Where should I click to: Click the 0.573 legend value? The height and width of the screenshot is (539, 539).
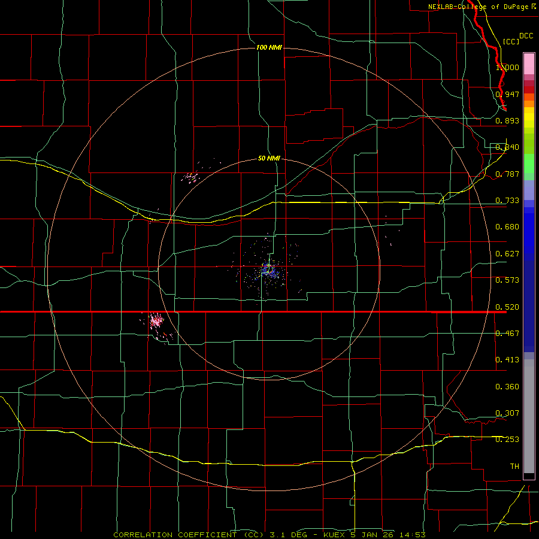tap(507, 280)
